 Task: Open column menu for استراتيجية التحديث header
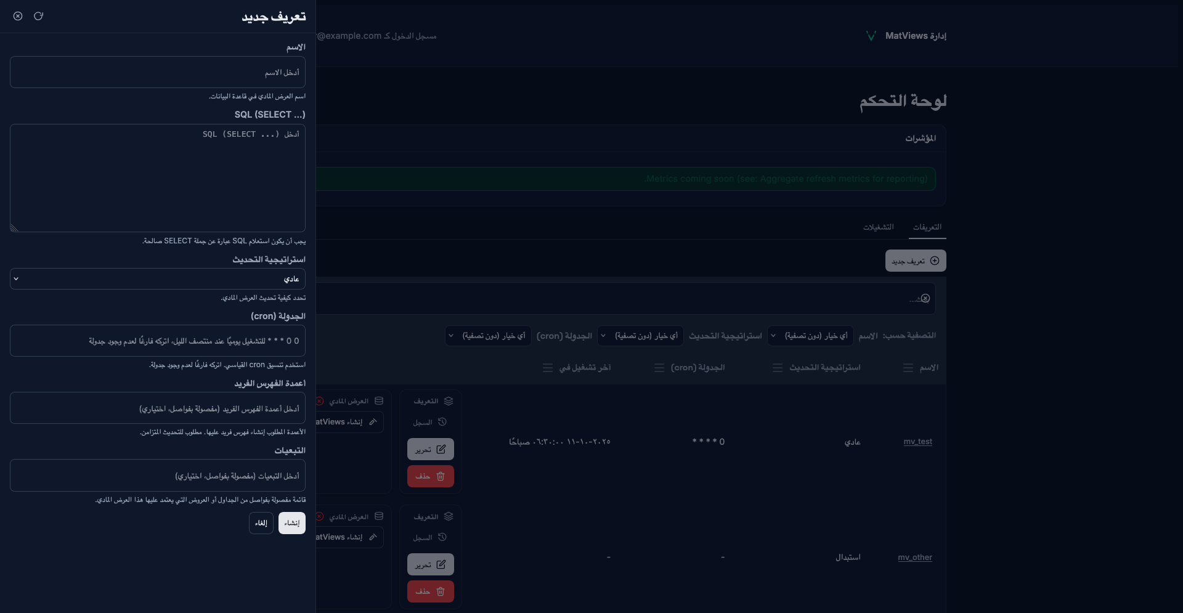777,368
